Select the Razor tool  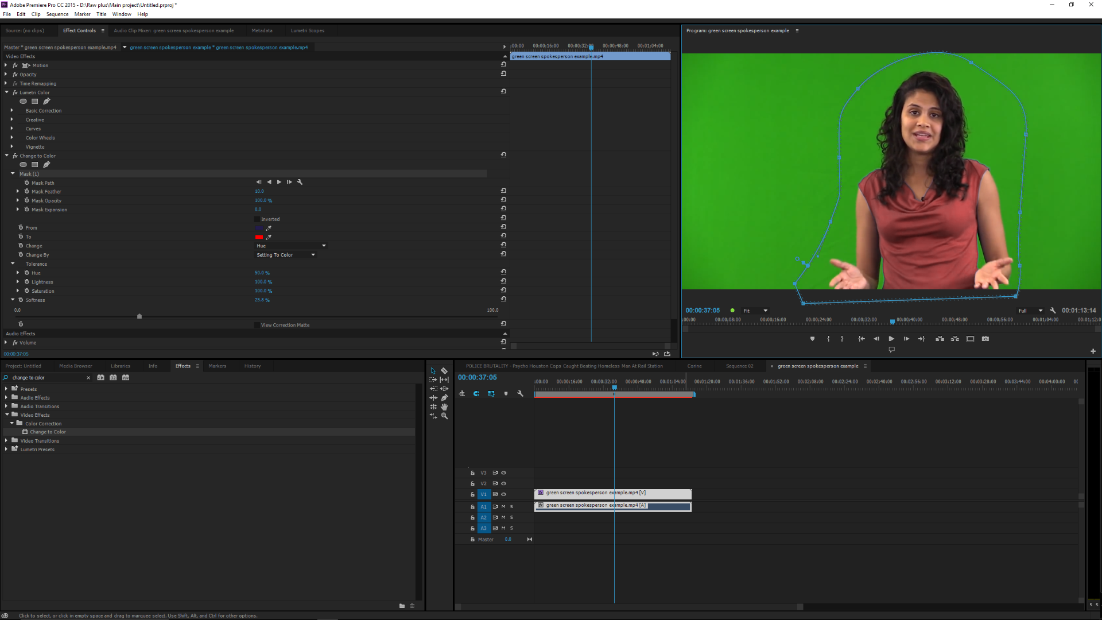pos(444,371)
